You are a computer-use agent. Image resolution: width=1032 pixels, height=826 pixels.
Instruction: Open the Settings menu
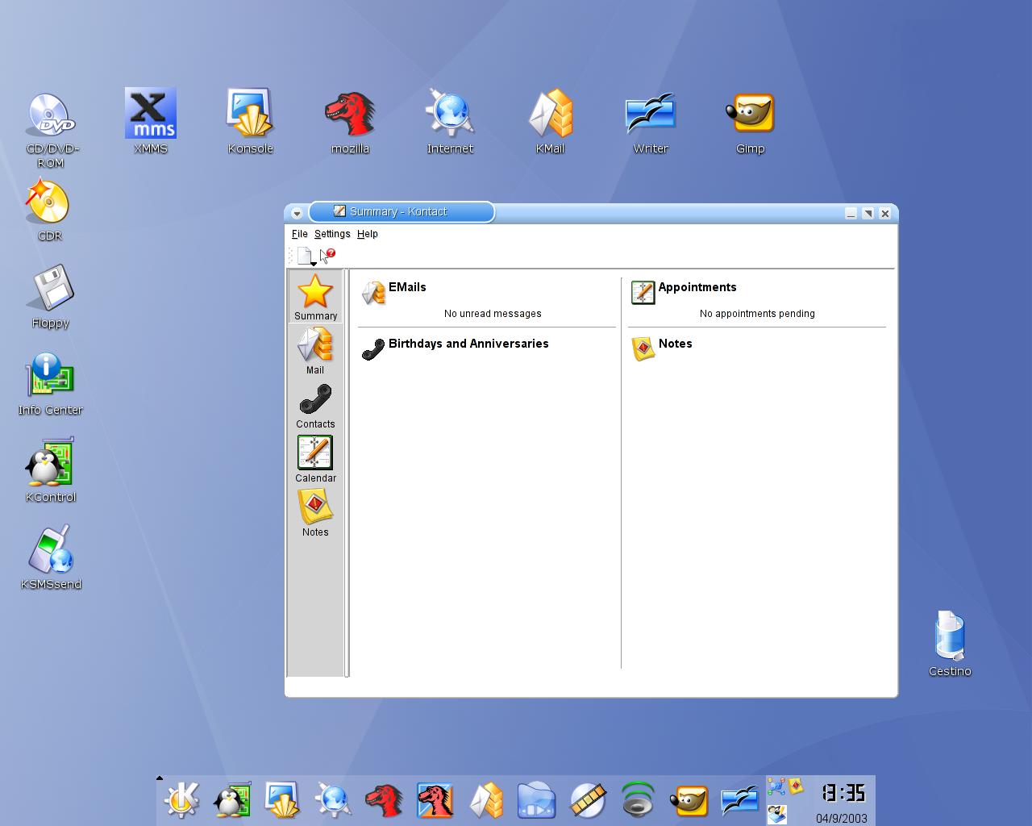click(332, 234)
